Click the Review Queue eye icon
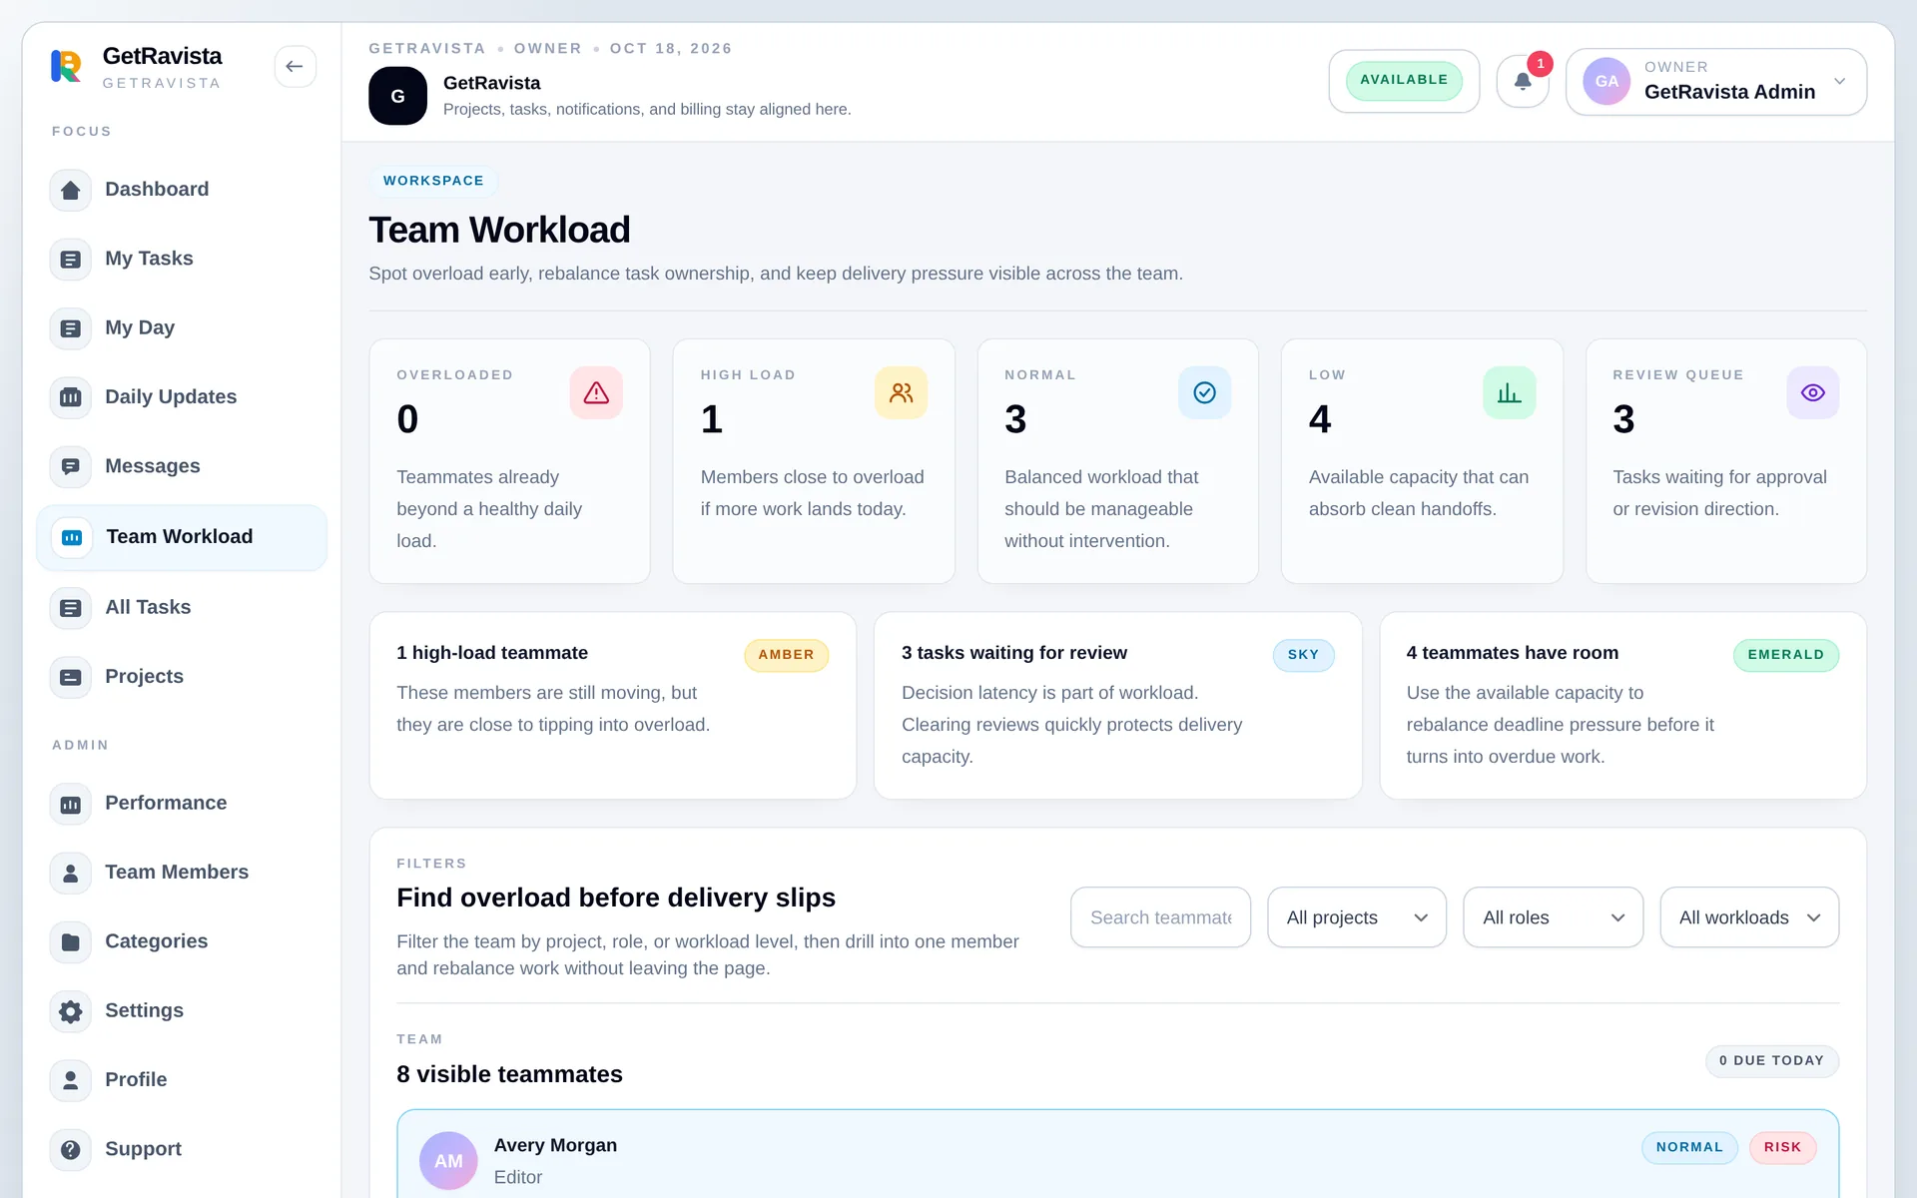The width and height of the screenshot is (1917, 1198). coord(1812,392)
